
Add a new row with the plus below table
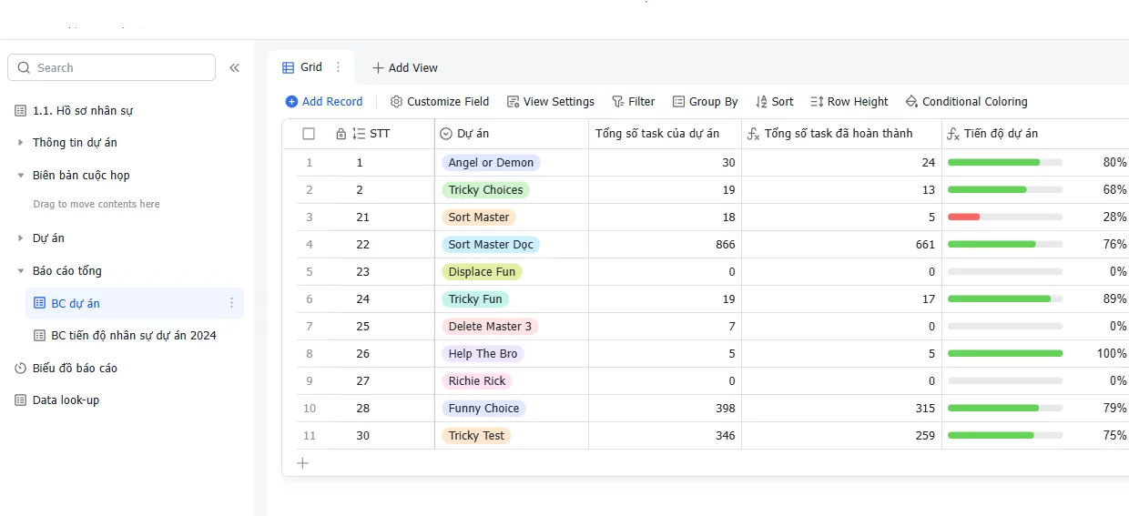[302, 463]
